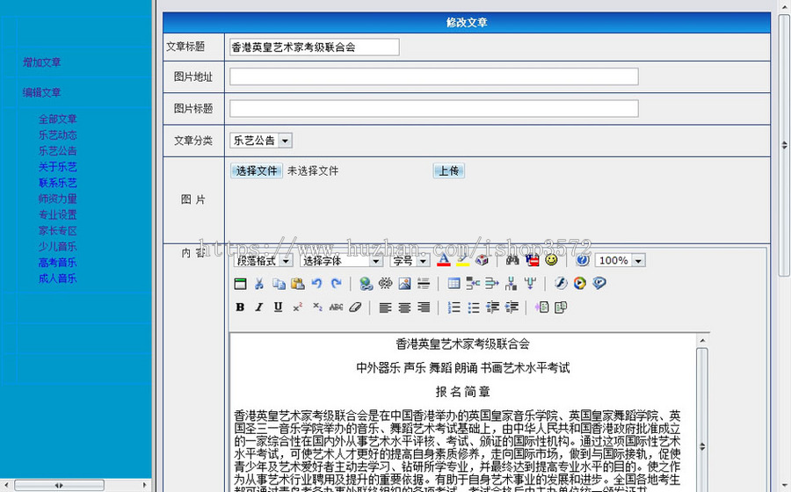Insert RealPlayer media with the blue Real icon

tap(599, 283)
